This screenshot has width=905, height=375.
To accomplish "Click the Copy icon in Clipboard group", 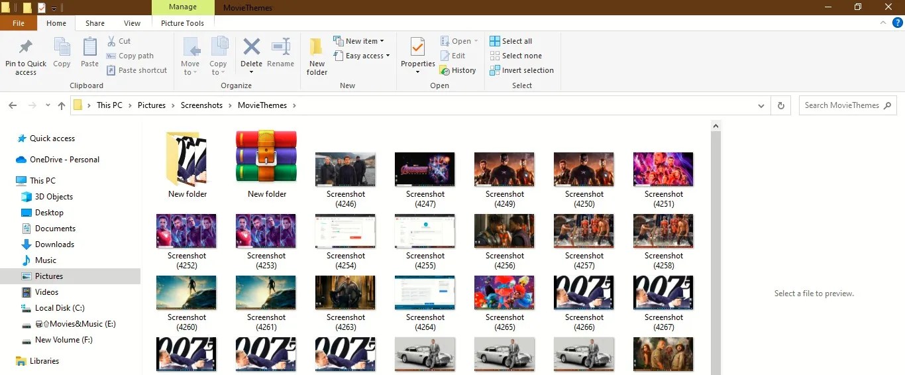I will tap(62, 48).
